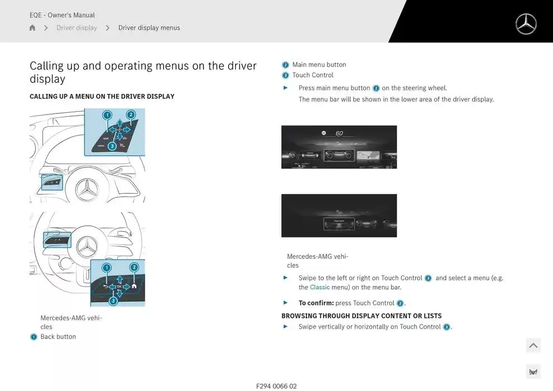Open the 'Driver display' breadcrumb link
The image size is (553, 391).
[x=77, y=28]
